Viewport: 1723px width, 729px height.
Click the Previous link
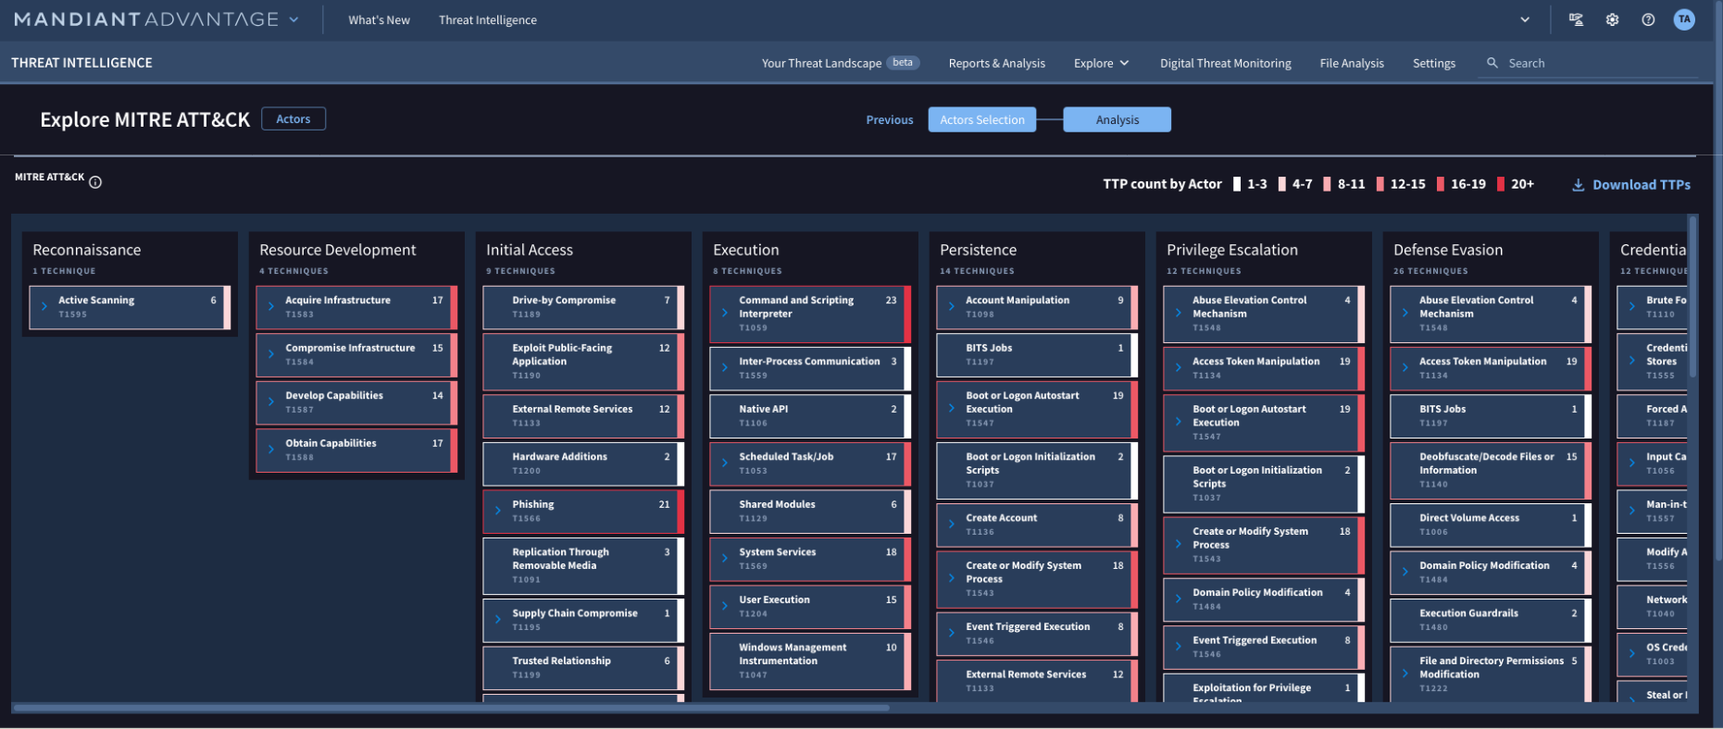(889, 119)
